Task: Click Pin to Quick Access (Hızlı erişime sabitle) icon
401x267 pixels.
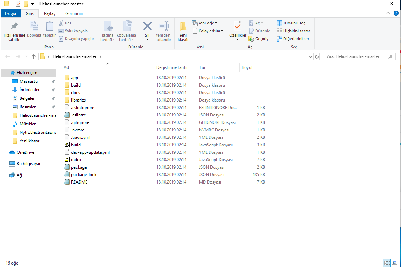Action: (x=14, y=26)
